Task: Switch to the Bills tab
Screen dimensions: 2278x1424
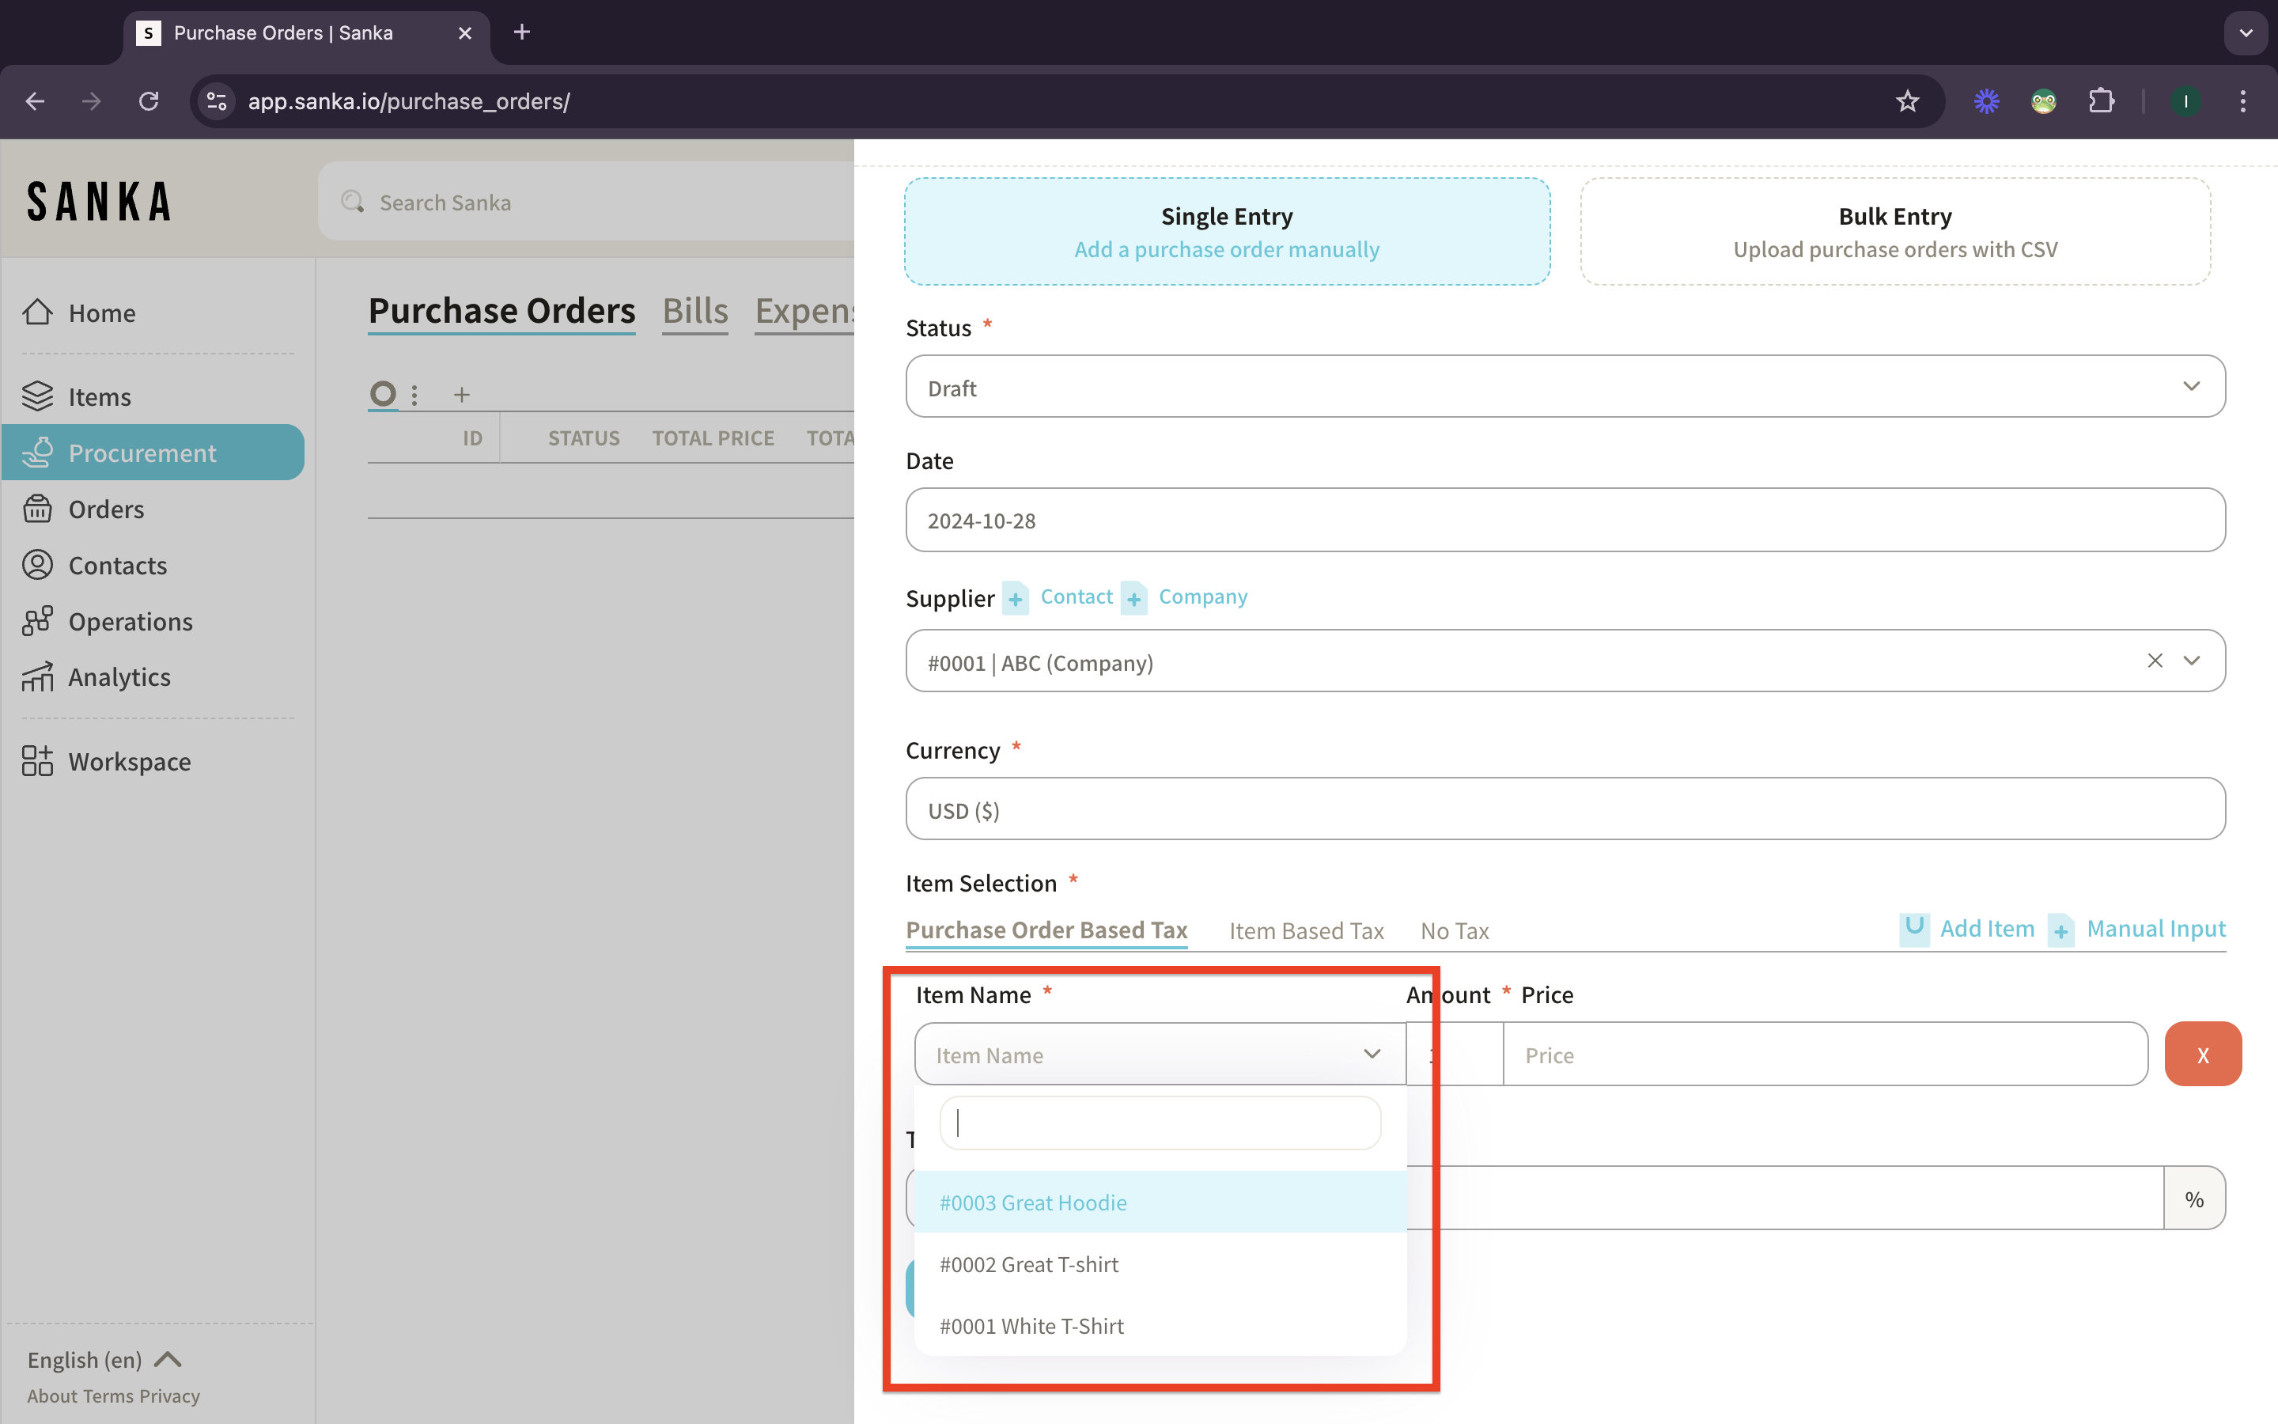Action: tap(694, 311)
